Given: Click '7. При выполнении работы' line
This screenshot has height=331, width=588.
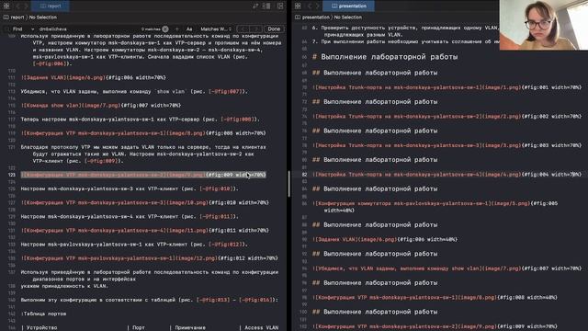Looking at the screenshot, I should click(x=406, y=41).
